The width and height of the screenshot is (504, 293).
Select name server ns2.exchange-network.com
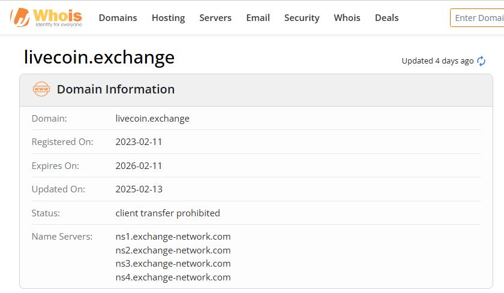(173, 250)
